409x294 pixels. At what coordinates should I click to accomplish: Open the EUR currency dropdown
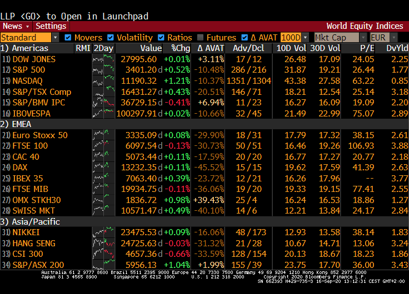(x=383, y=38)
